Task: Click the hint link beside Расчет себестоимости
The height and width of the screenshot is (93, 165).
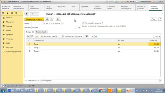Action: click(102, 23)
